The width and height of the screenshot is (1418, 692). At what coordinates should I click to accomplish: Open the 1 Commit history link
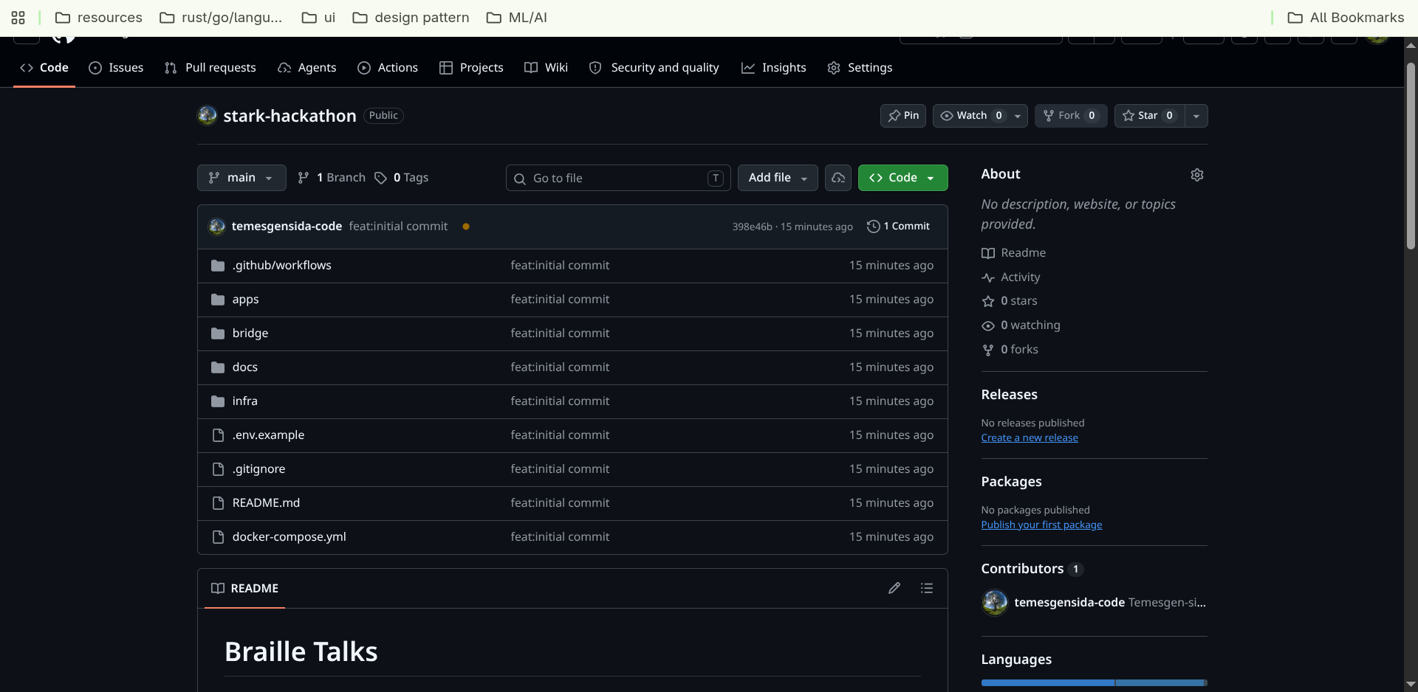(899, 226)
